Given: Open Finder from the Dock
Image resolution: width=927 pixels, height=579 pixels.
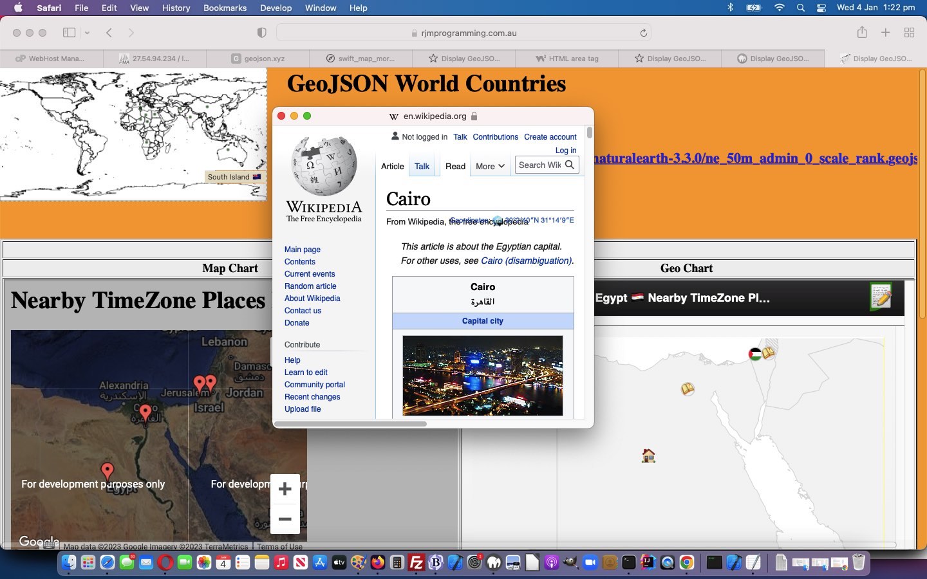Looking at the screenshot, I should pyautogui.click(x=69, y=562).
